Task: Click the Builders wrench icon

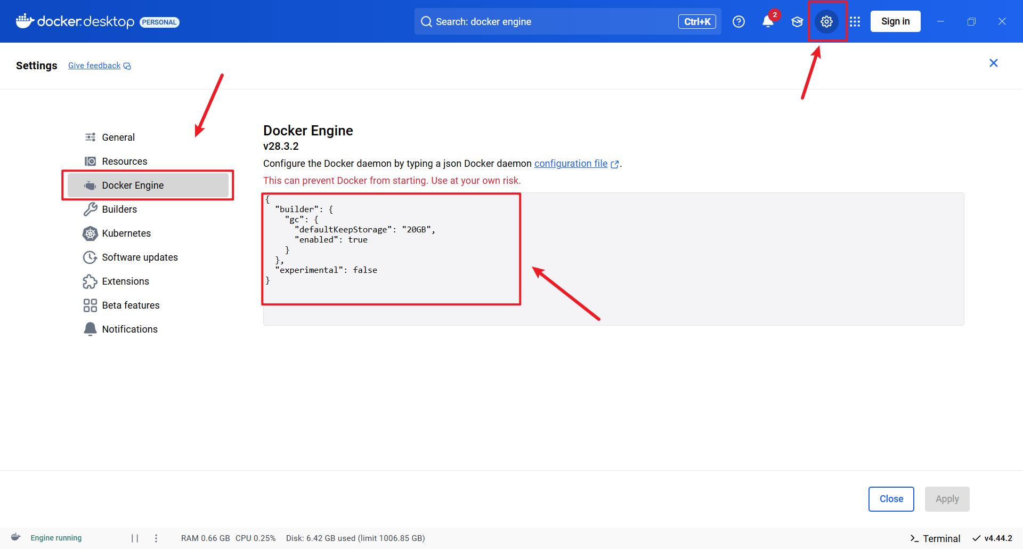Action: [x=90, y=209]
